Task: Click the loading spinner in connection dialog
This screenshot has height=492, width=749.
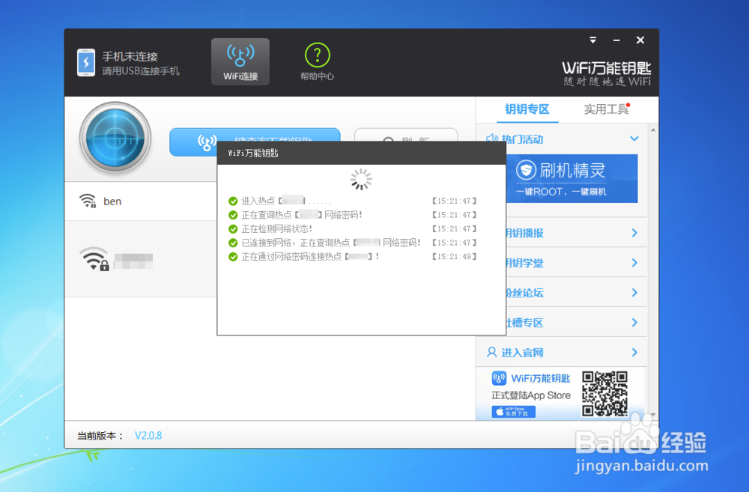Action: [x=361, y=179]
